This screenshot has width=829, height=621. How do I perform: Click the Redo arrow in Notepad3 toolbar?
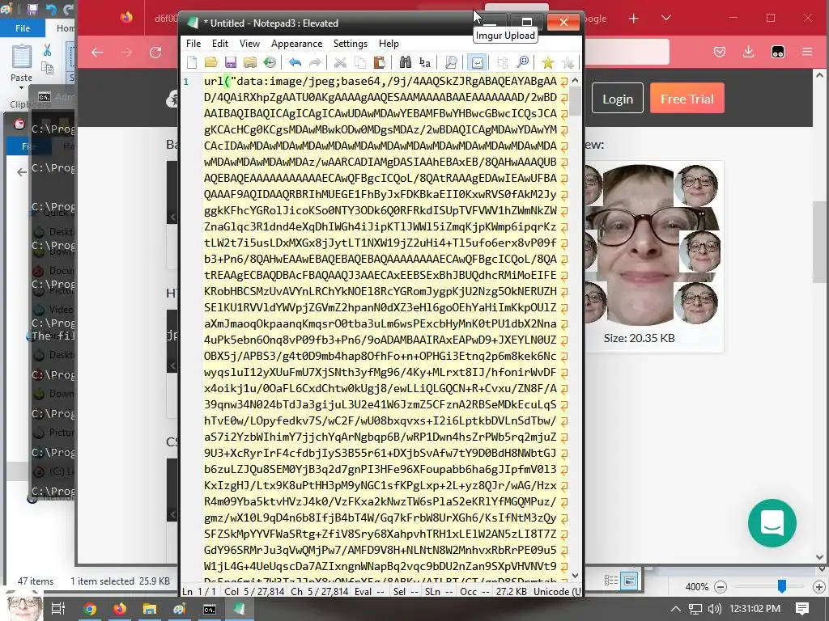coord(315,62)
